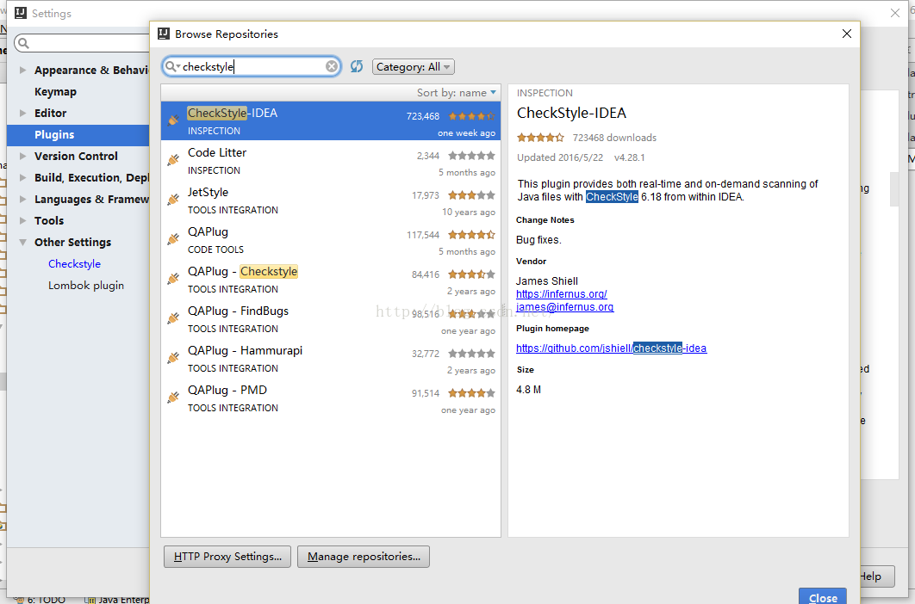Expand Languages & Frameworks node

pos(22,200)
